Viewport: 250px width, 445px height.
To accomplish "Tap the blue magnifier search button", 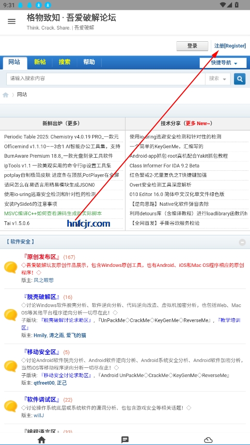I will pyautogui.click(x=239, y=79).
